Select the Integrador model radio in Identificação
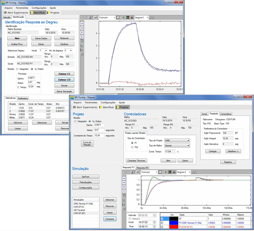 (17, 69)
